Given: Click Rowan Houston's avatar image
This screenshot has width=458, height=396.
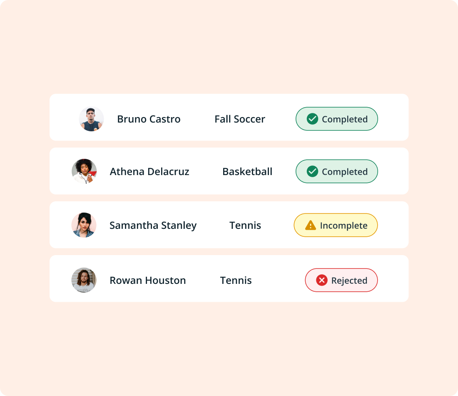Looking at the screenshot, I should click(x=84, y=280).
